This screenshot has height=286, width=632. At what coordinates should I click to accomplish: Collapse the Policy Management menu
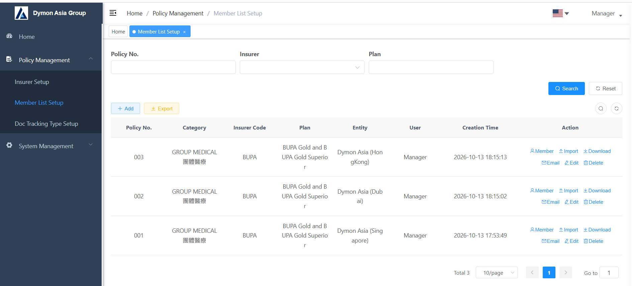point(51,60)
